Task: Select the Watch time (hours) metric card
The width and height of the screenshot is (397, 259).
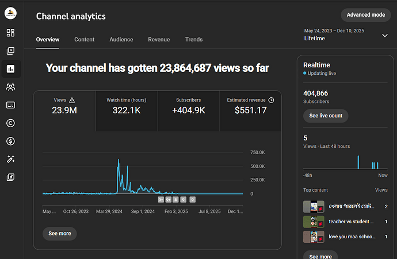Action: (127, 111)
